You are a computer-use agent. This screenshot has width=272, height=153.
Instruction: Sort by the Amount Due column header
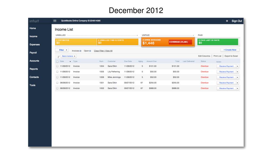tap(151, 61)
